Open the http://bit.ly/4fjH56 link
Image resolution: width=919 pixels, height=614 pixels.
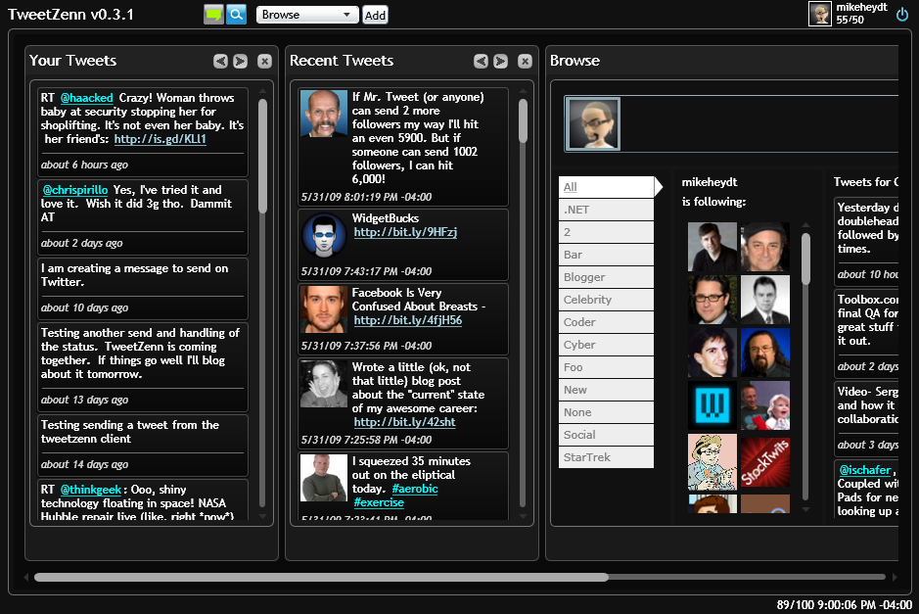tap(408, 321)
